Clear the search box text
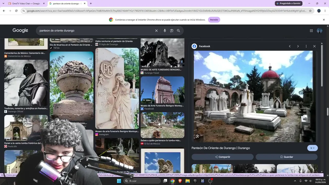Viewport: 329px width, 185px height. (x=156, y=31)
